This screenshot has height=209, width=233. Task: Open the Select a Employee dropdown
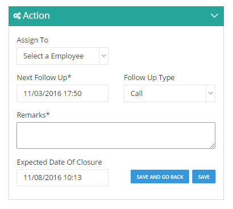63,56
